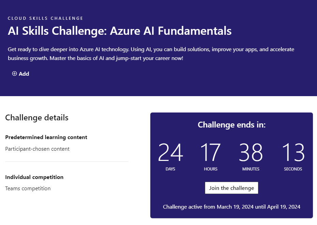The height and width of the screenshot is (225, 317).
Task: Click Teams competition text
Action: 28,189
